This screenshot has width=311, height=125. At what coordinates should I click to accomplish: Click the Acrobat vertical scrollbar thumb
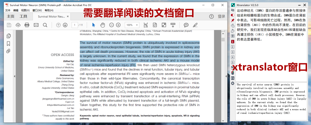coord(223,39)
